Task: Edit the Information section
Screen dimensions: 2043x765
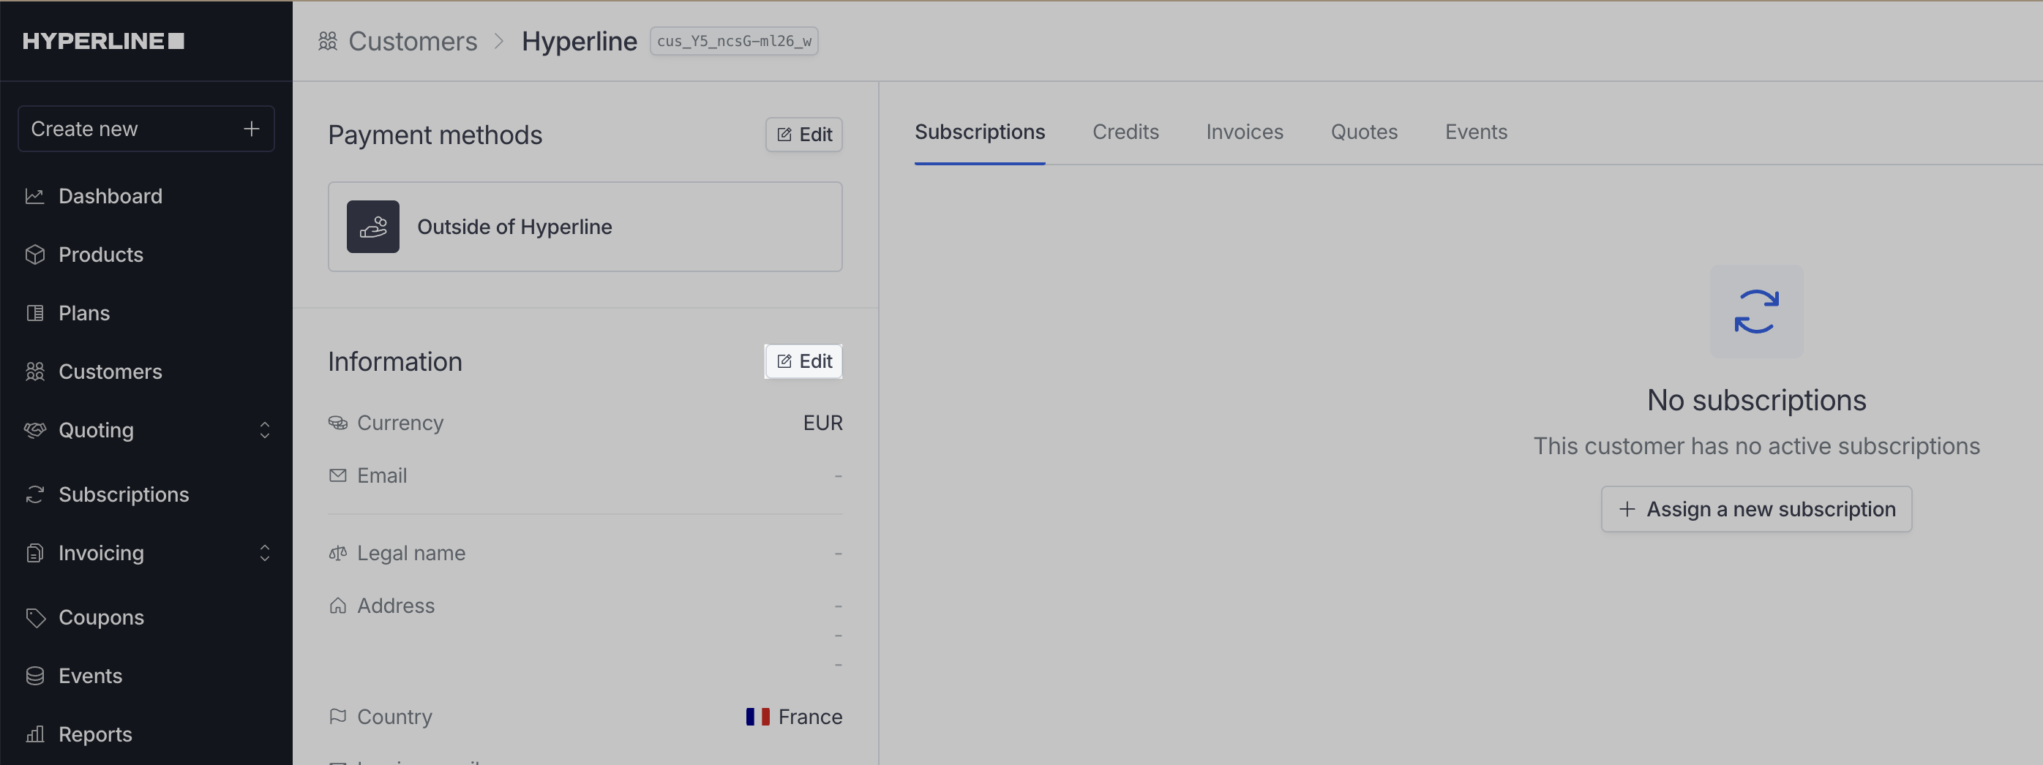Action: coord(803,361)
